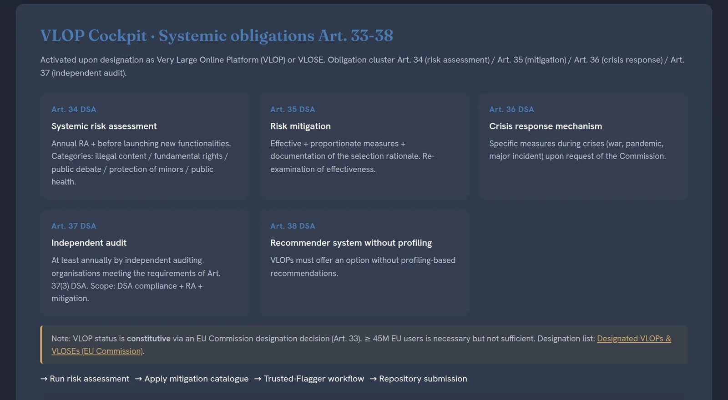Screen dimensions: 728x400
Task: Open Apply mitigation catalogue link
Action: tap(192, 379)
